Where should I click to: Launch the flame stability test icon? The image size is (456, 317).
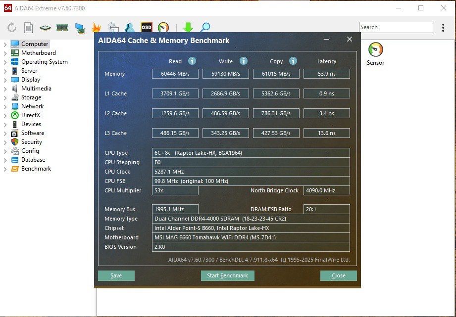coord(96,28)
